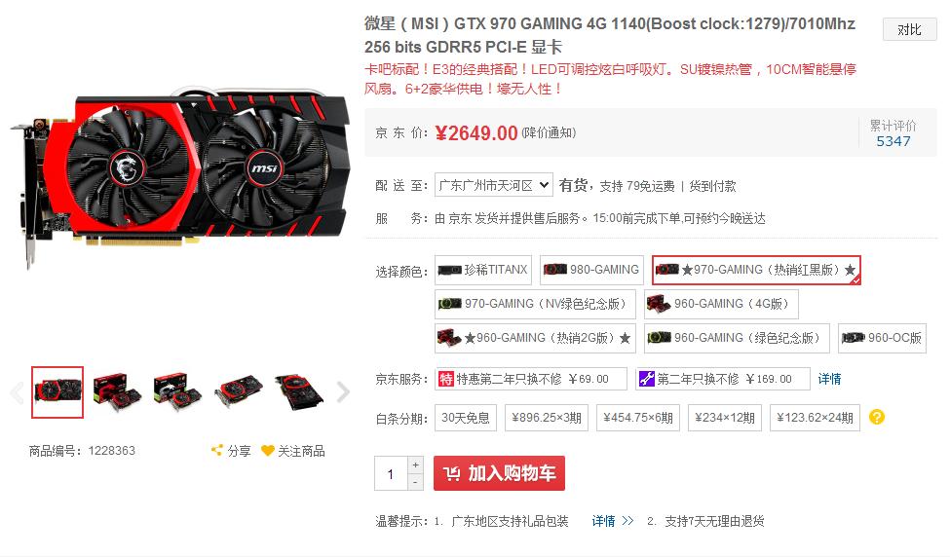950x557 pixels.
Task: Show next thumbnails with right arrow
Action: pos(343,391)
